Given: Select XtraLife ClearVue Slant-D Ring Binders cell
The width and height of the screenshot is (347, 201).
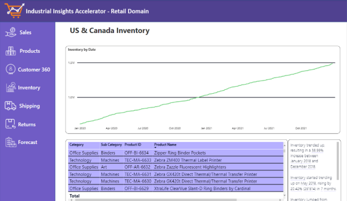Looking at the screenshot, I should point(202,188).
